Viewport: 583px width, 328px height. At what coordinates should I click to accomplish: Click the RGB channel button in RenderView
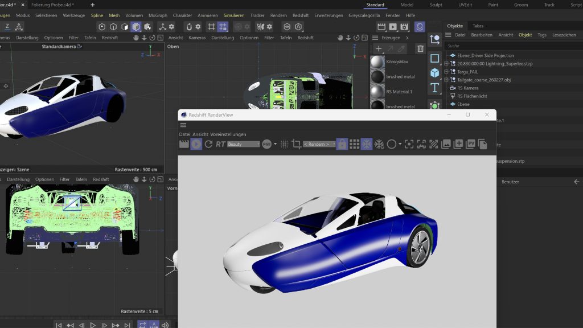click(x=266, y=144)
